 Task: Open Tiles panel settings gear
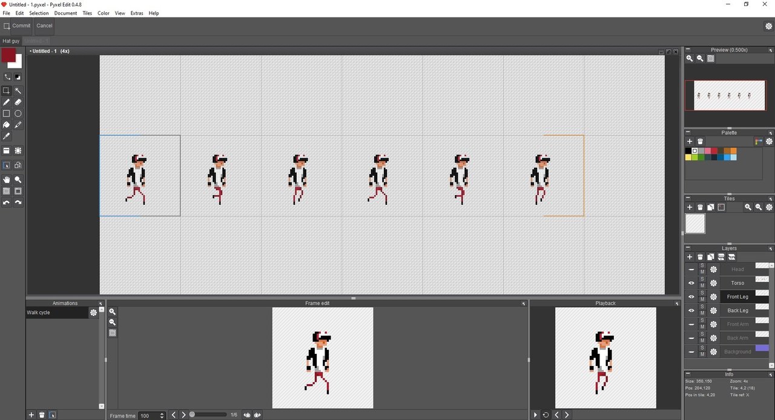click(769, 207)
